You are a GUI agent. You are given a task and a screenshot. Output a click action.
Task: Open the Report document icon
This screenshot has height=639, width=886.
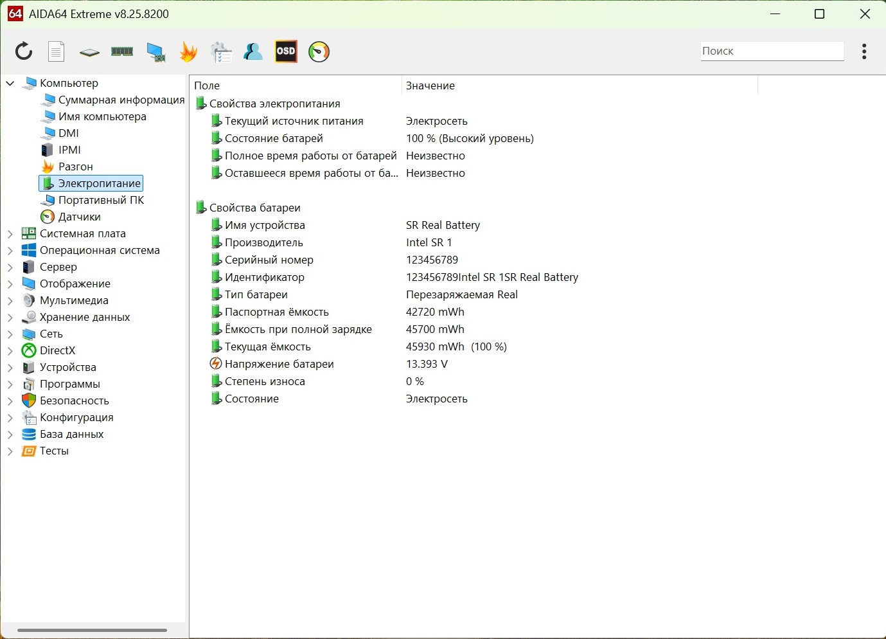pos(57,51)
